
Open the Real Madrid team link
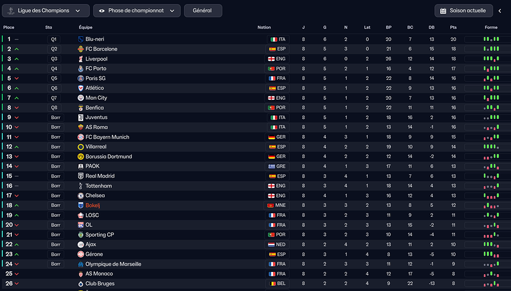(x=101, y=176)
